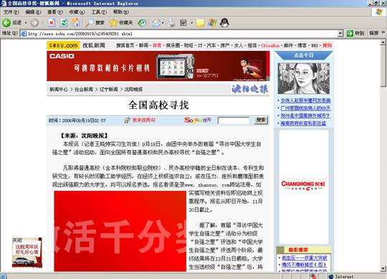This screenshot has height=279, width=387.
Task: Click the green Back arrow icon
Action: click(x=6, y=23)
